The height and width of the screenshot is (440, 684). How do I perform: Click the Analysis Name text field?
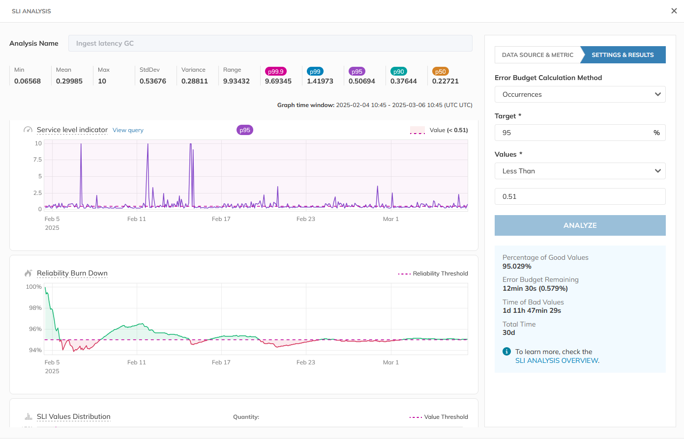coord(270,43)
